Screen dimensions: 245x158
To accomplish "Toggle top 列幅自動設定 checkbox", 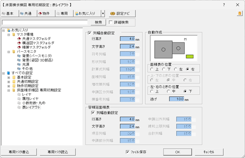I will point(89,33).
